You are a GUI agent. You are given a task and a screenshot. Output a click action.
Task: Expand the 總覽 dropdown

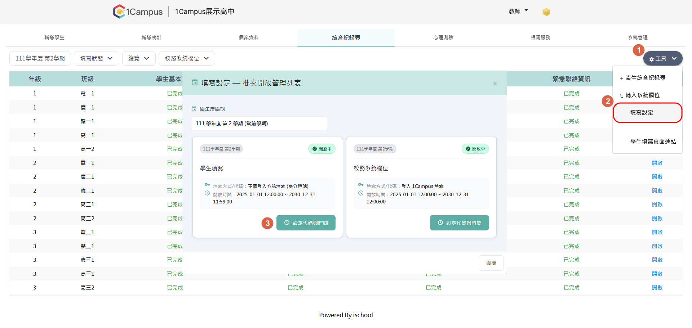139,58
